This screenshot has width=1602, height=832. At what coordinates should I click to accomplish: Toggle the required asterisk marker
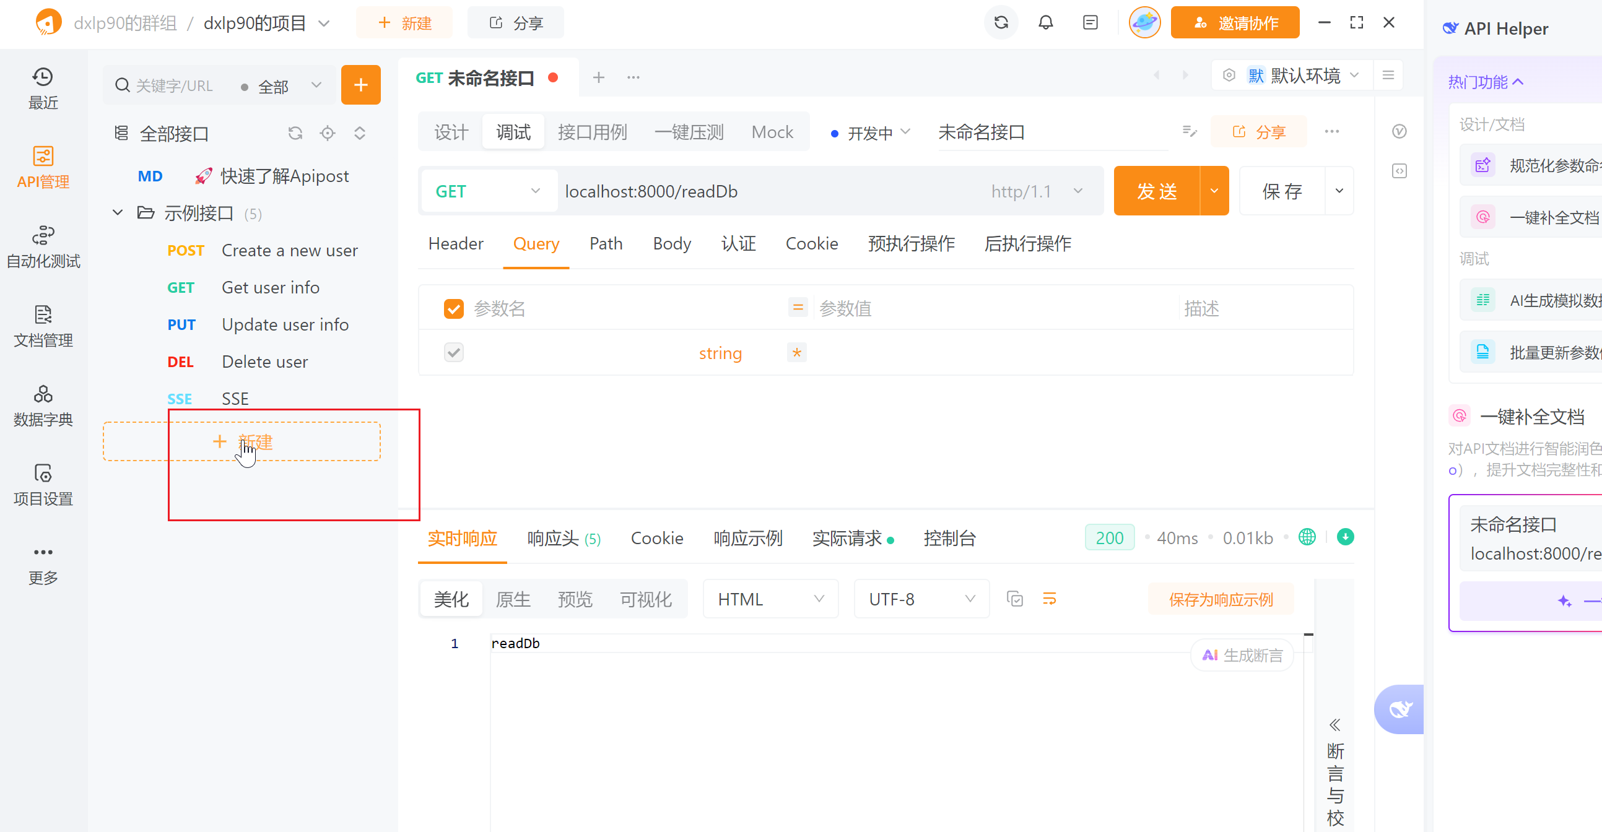(796, 353)
